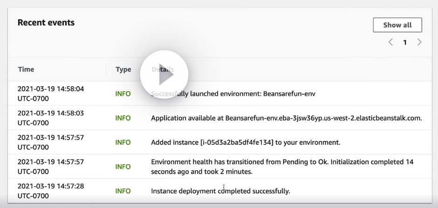This screenshot has width=438, height=208.
Task: Click the Environment health transitioned message
Action: [x=282, y=167]
